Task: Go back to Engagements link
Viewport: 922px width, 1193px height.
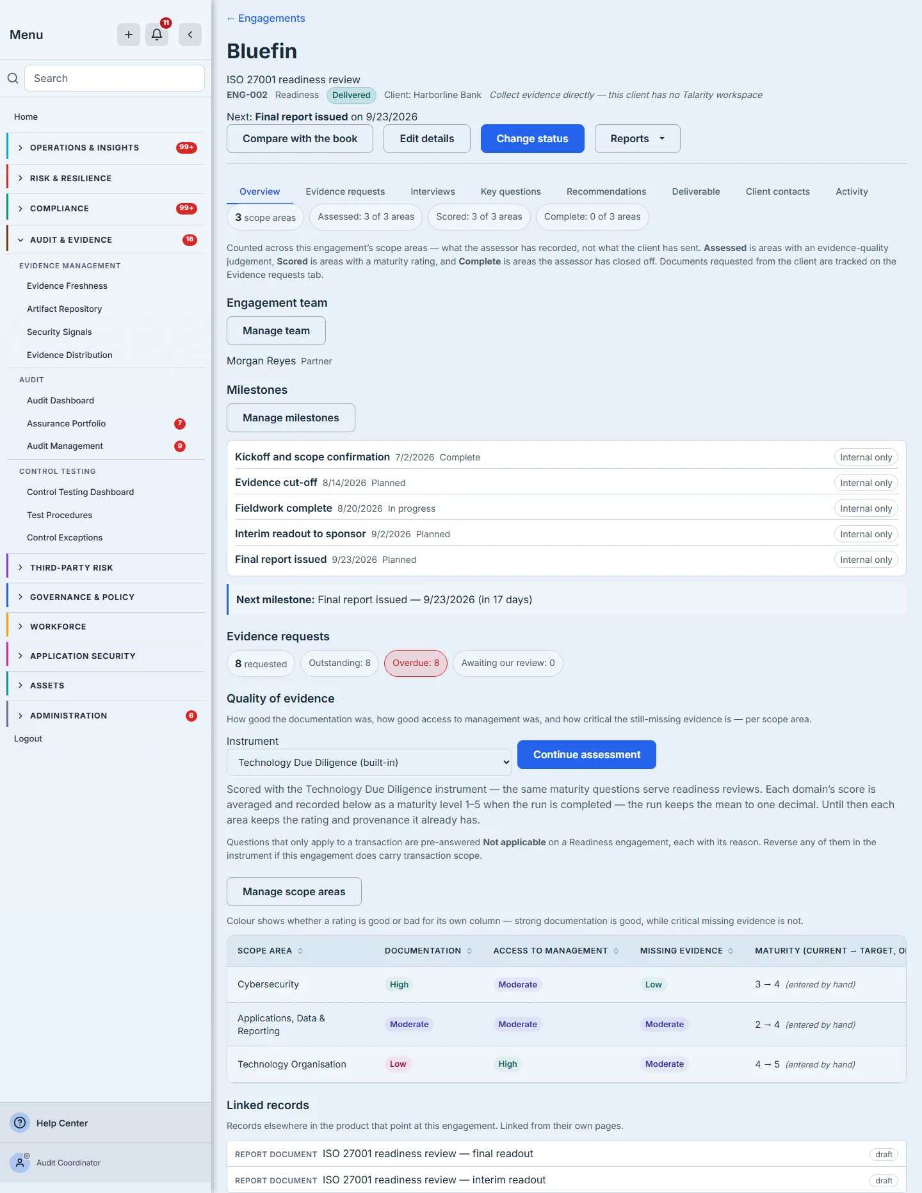Action: point(266,19)
